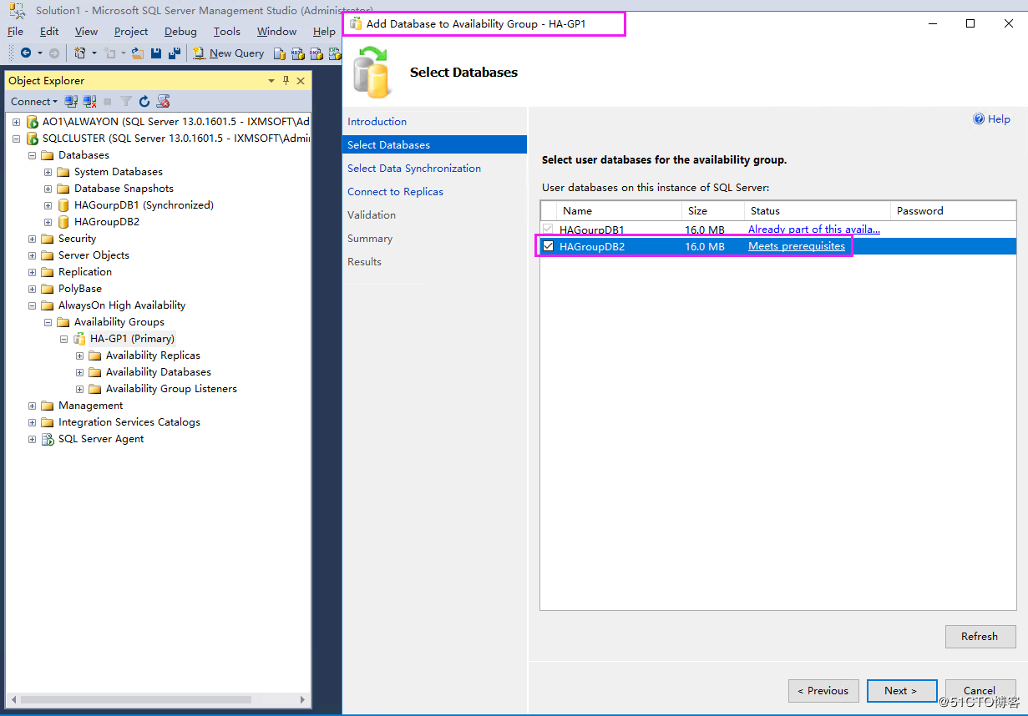Switch to the Validation wizard step
The width and height of the screenshot is (1028, 716).
click(x=372, y=214)
